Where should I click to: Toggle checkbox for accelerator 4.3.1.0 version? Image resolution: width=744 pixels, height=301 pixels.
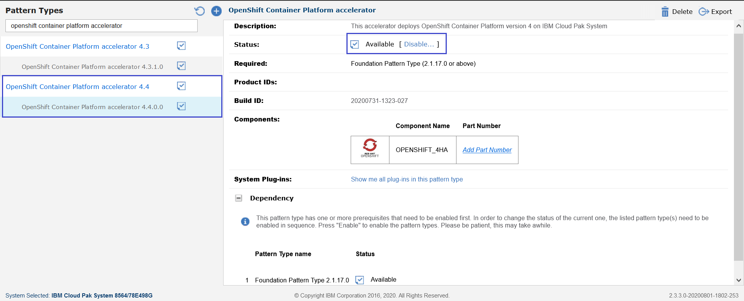click(181, 66)
